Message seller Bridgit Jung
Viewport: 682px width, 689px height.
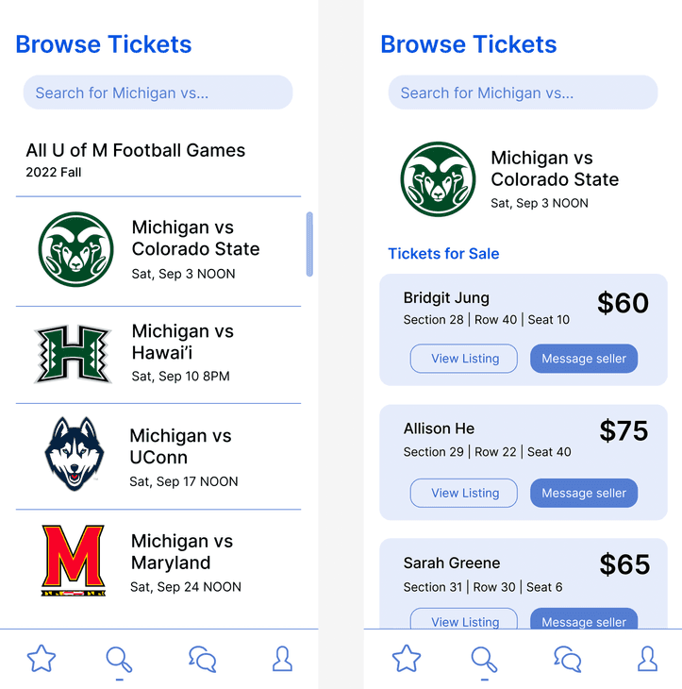pos(584,359)
